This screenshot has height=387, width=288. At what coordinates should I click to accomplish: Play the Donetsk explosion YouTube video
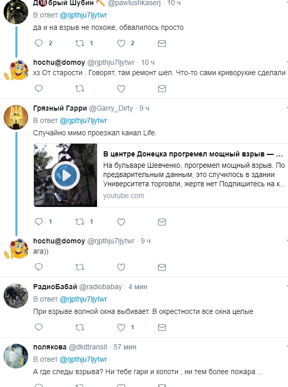click(66, 175)
